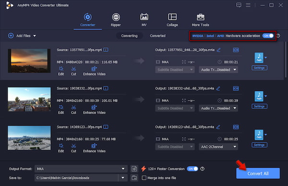Open Subtitle Disabled dropdown for 14369123 file
The width and height of the screenshot is (288, 186).
tap(175, 147)
